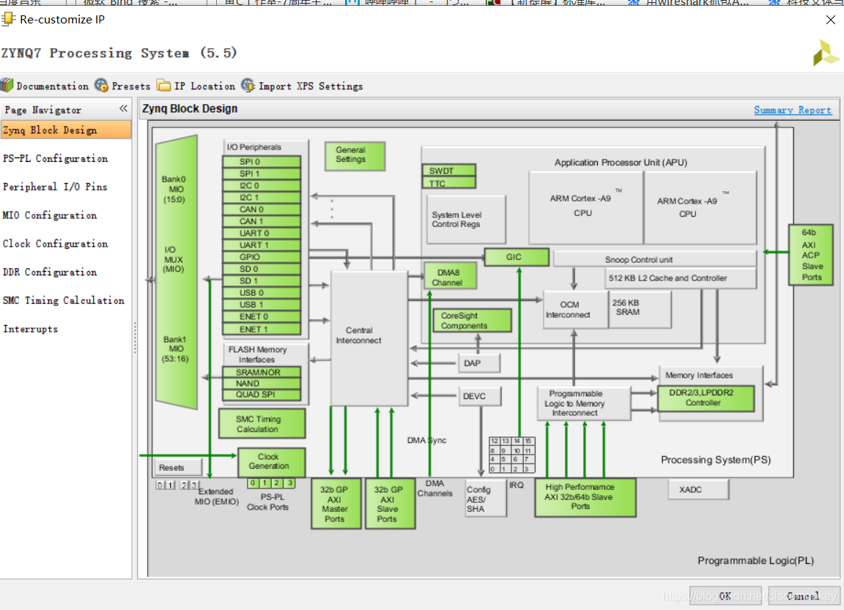
Task: Click the Resets block
Action: point(179,467)
